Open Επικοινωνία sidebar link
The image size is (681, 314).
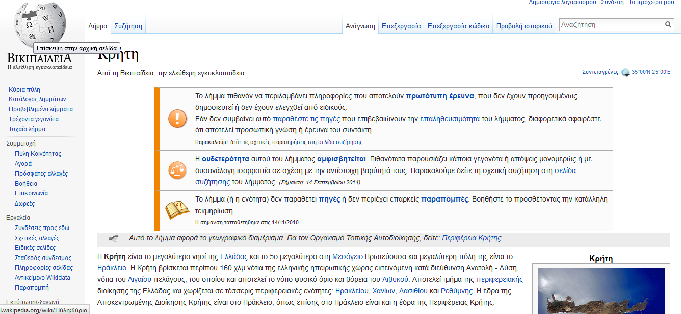point(31,193)
